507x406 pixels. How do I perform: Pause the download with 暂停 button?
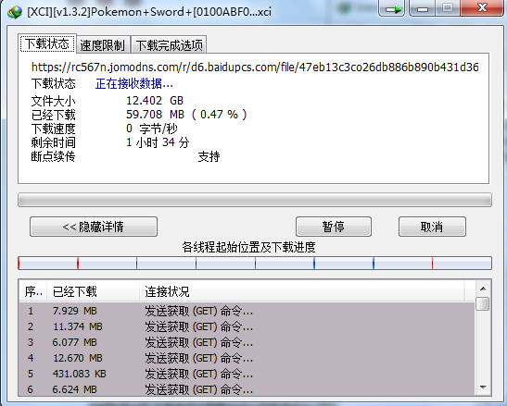pyautogui.click(x=334, y=227)
